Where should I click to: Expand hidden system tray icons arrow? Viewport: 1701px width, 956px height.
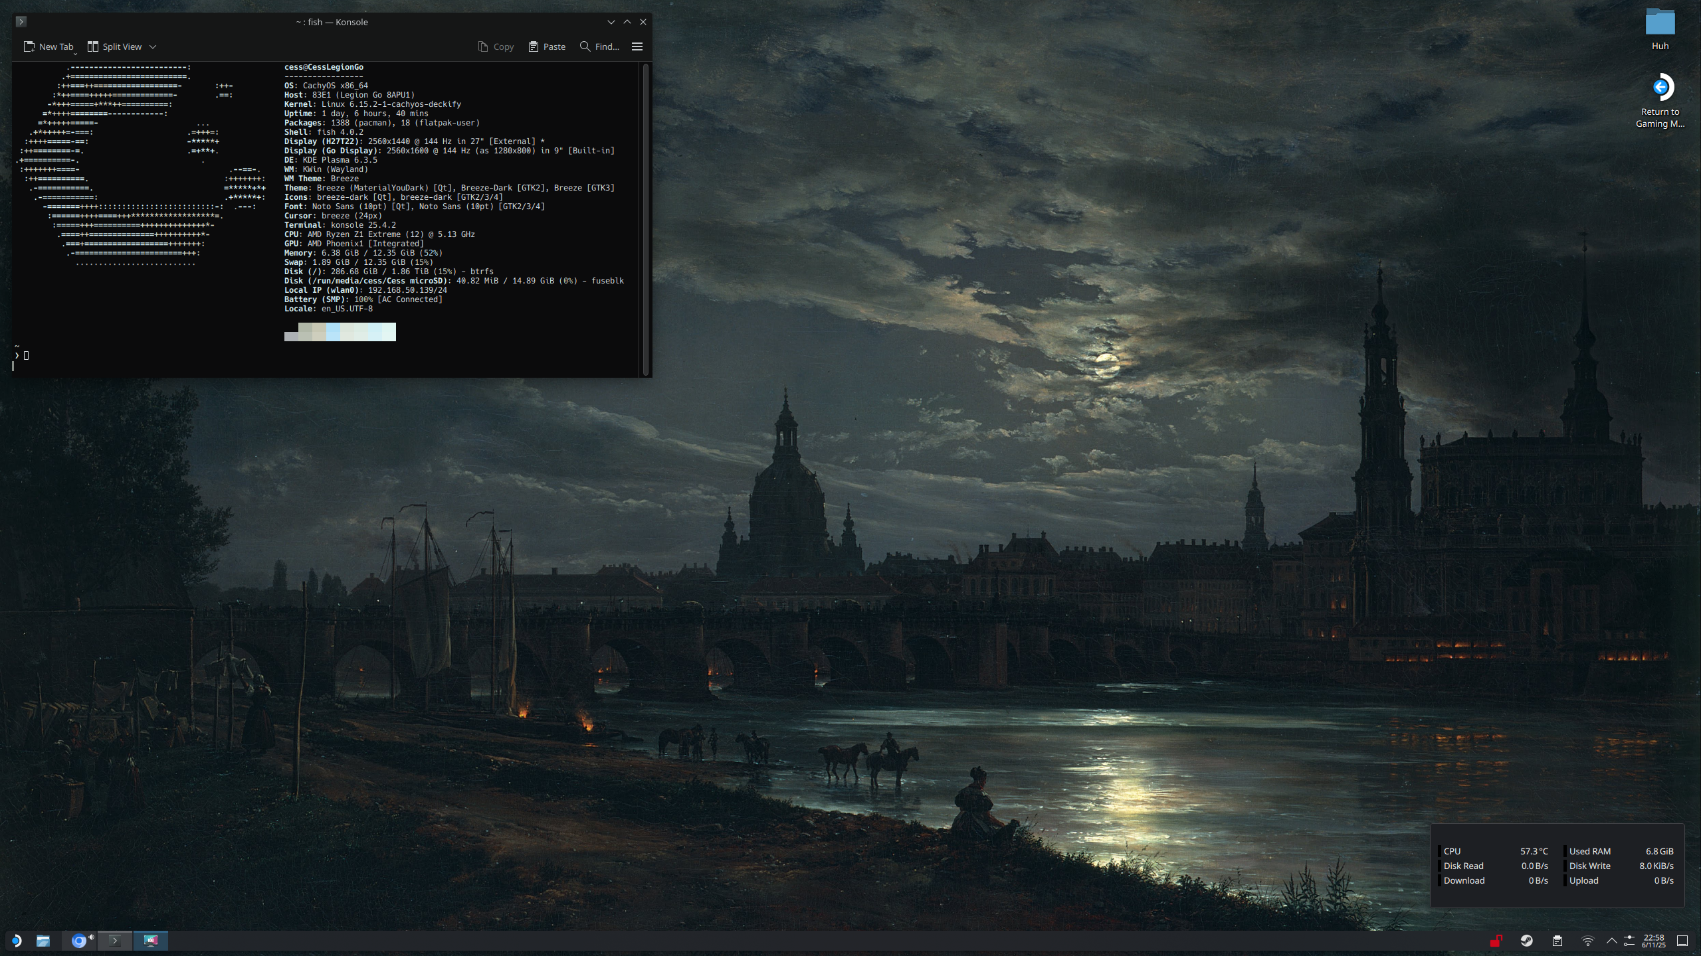(x=1611, y=941)
